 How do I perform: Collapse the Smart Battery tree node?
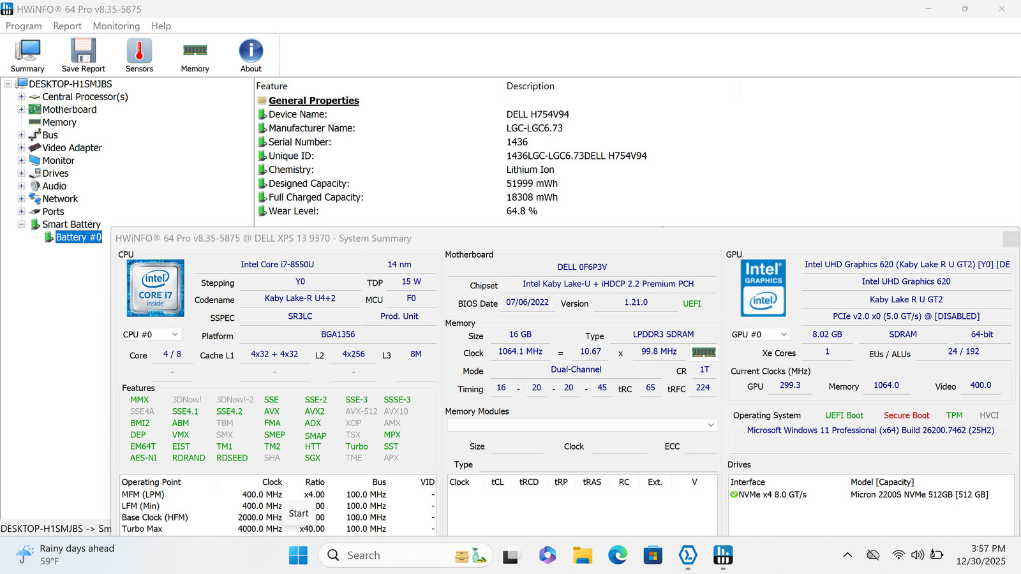click(x=21, y=224)
